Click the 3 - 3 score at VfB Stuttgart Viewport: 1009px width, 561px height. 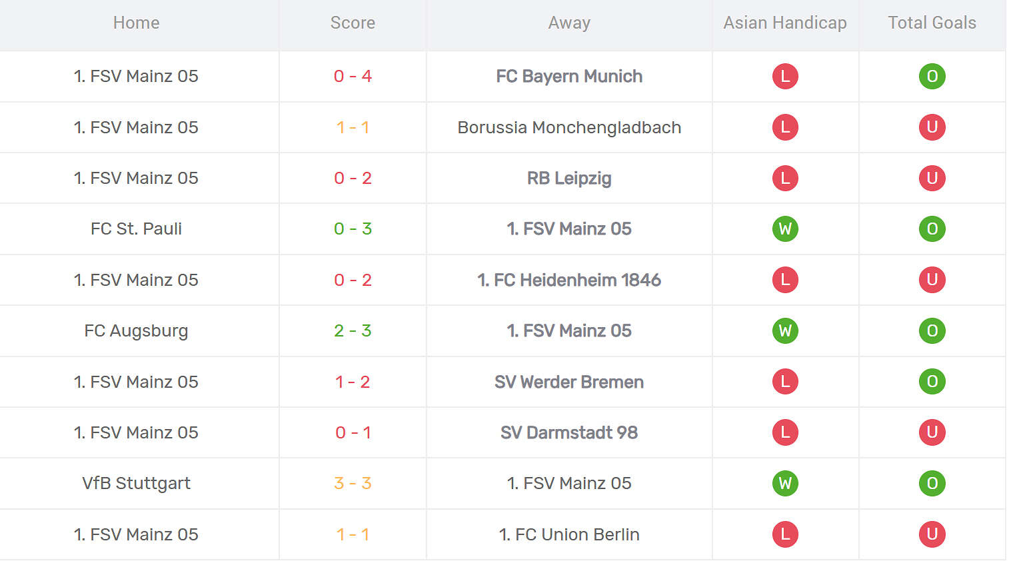pyautogui.click(x=353, y=484)
